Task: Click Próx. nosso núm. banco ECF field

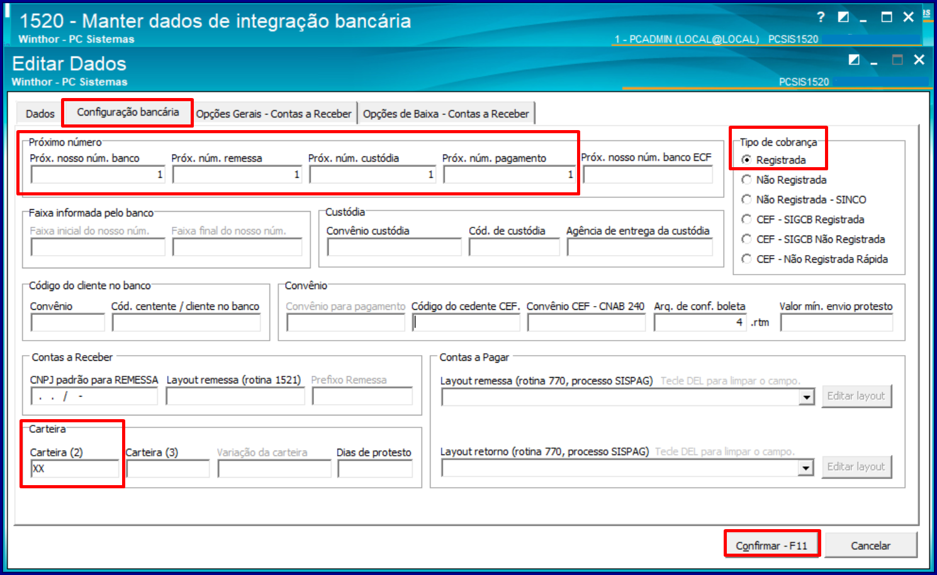Action: click(x=648, y=174)
